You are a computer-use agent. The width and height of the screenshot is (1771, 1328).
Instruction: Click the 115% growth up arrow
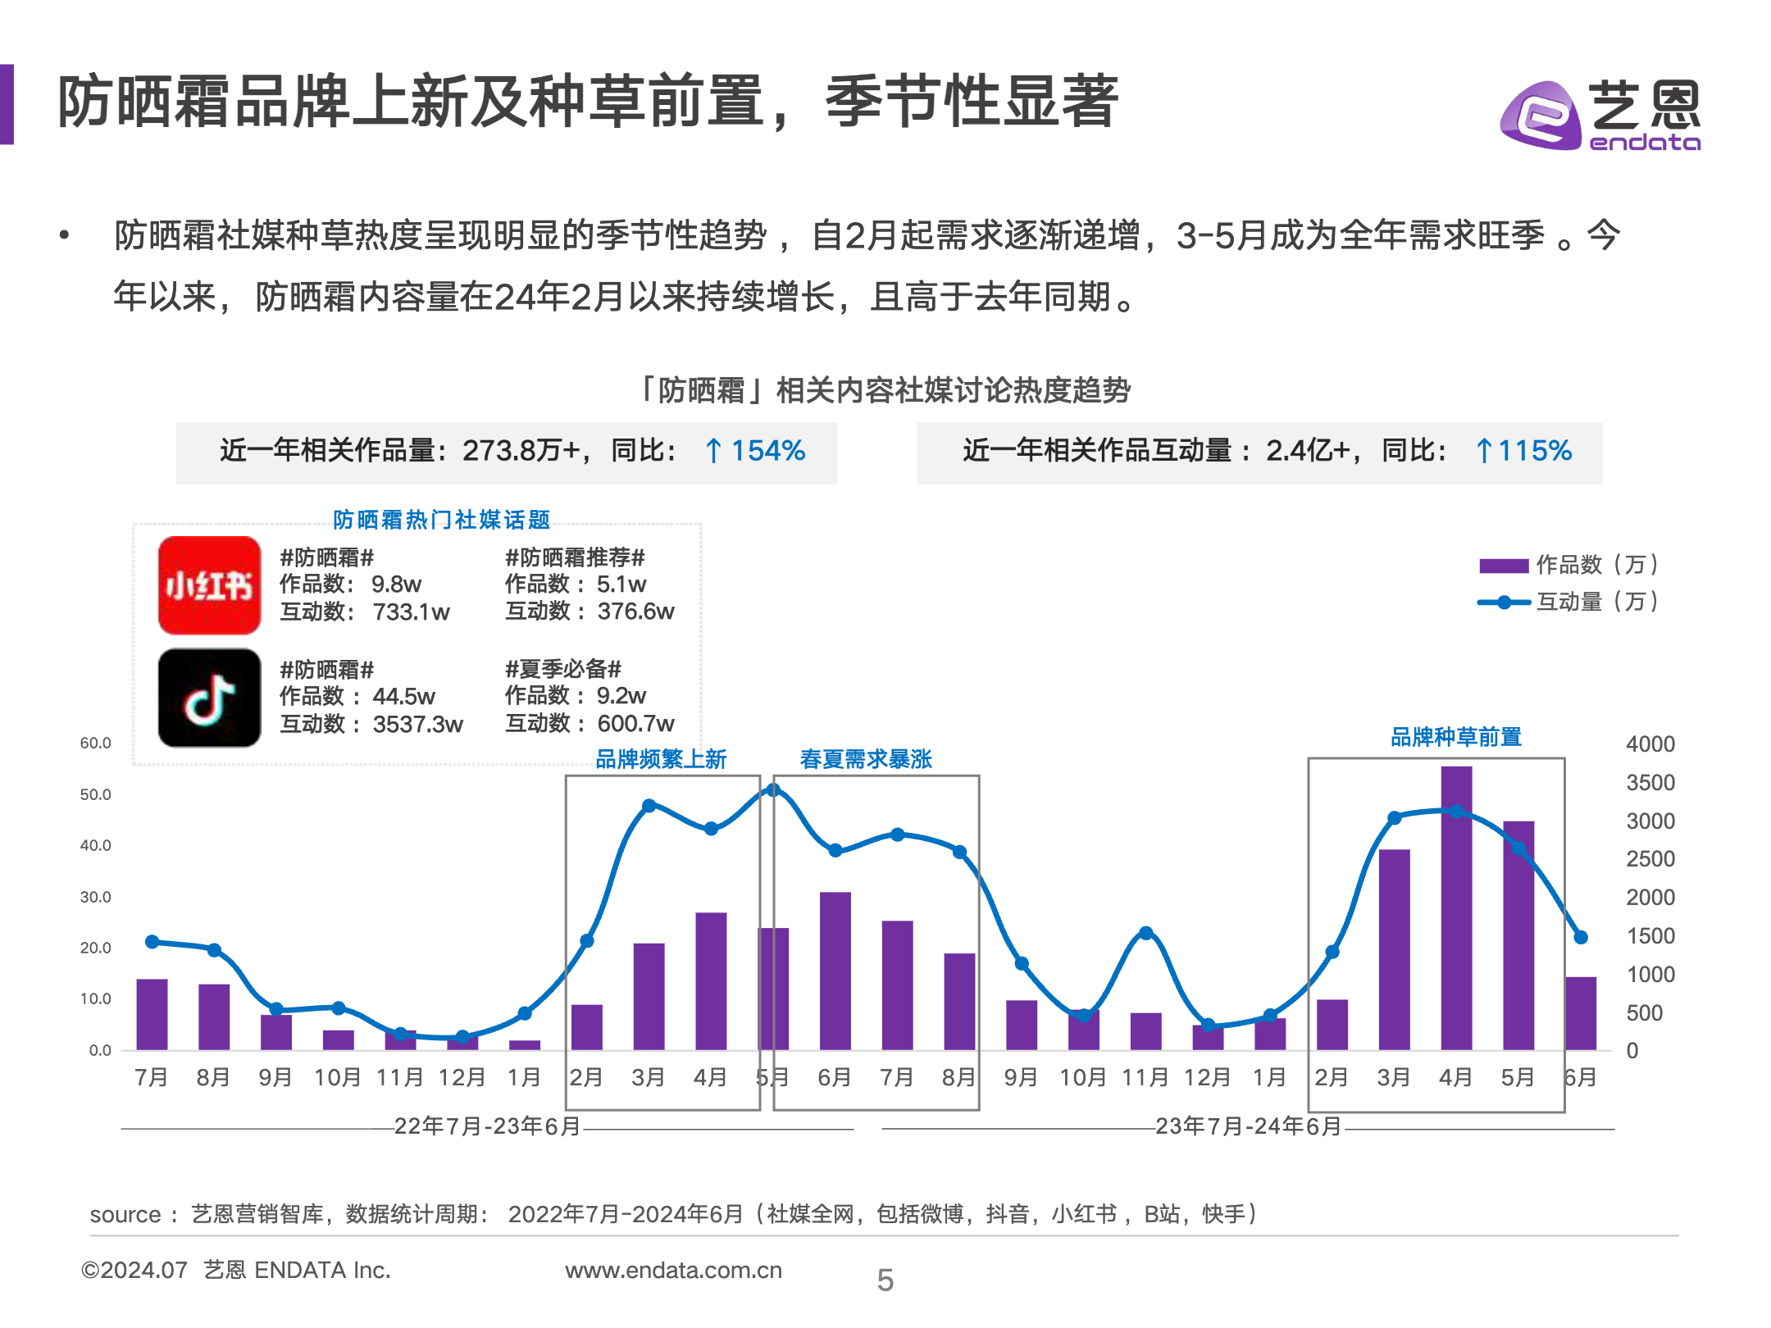[1483, 450]
